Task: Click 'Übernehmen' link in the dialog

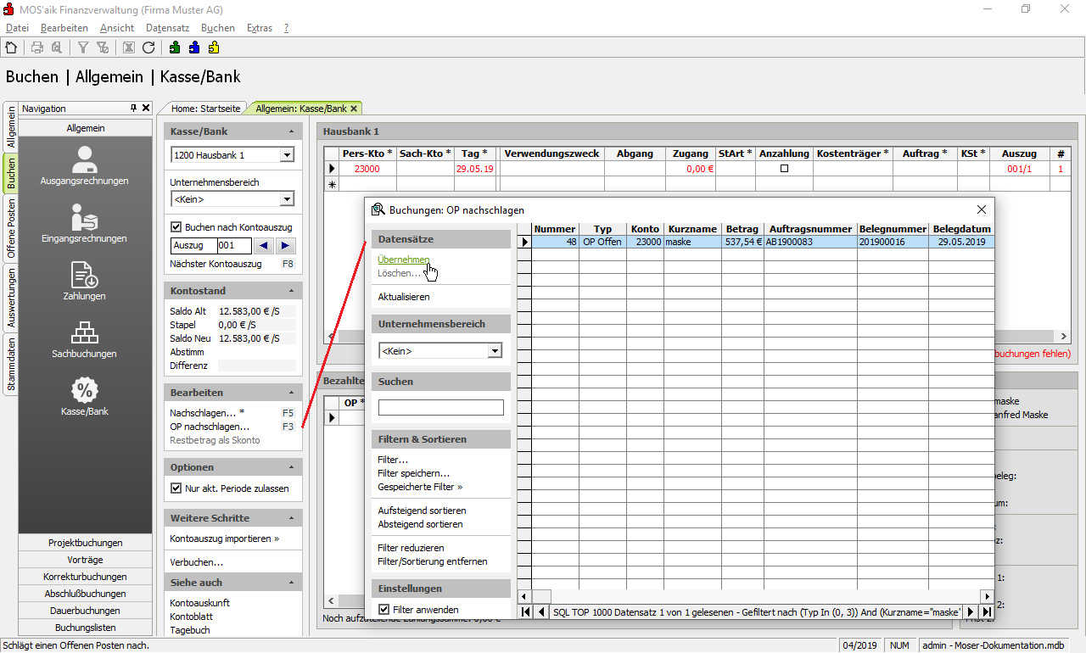Action: click(x=403, y=260)
